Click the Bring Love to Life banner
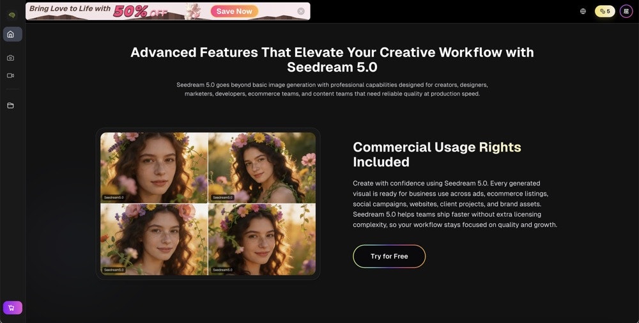The image size is (639, 323). tap(168, 12)
